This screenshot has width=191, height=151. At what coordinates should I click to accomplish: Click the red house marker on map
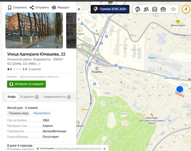tap(121, 82)
